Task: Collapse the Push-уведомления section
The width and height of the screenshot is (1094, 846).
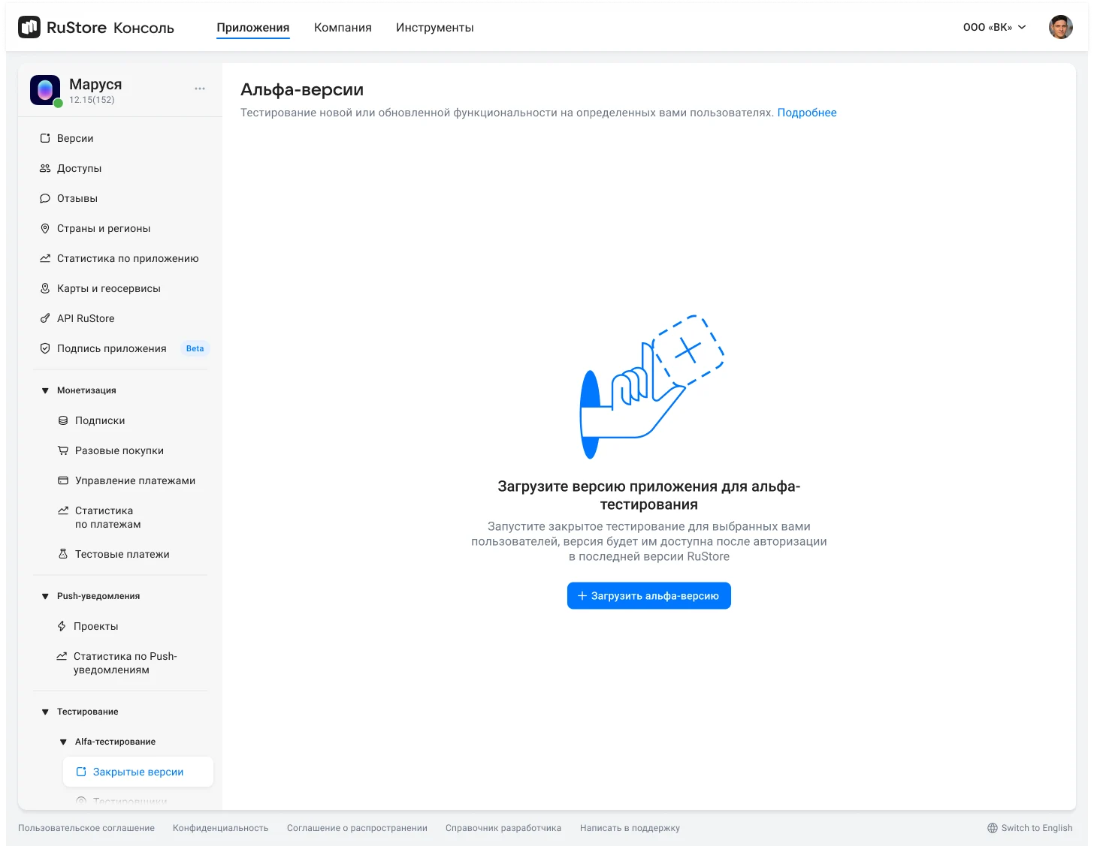Action: pos(45,596)
